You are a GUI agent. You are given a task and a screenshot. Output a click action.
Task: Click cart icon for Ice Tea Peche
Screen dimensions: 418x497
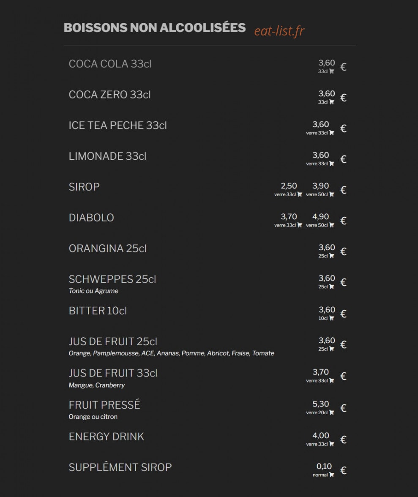331,133
